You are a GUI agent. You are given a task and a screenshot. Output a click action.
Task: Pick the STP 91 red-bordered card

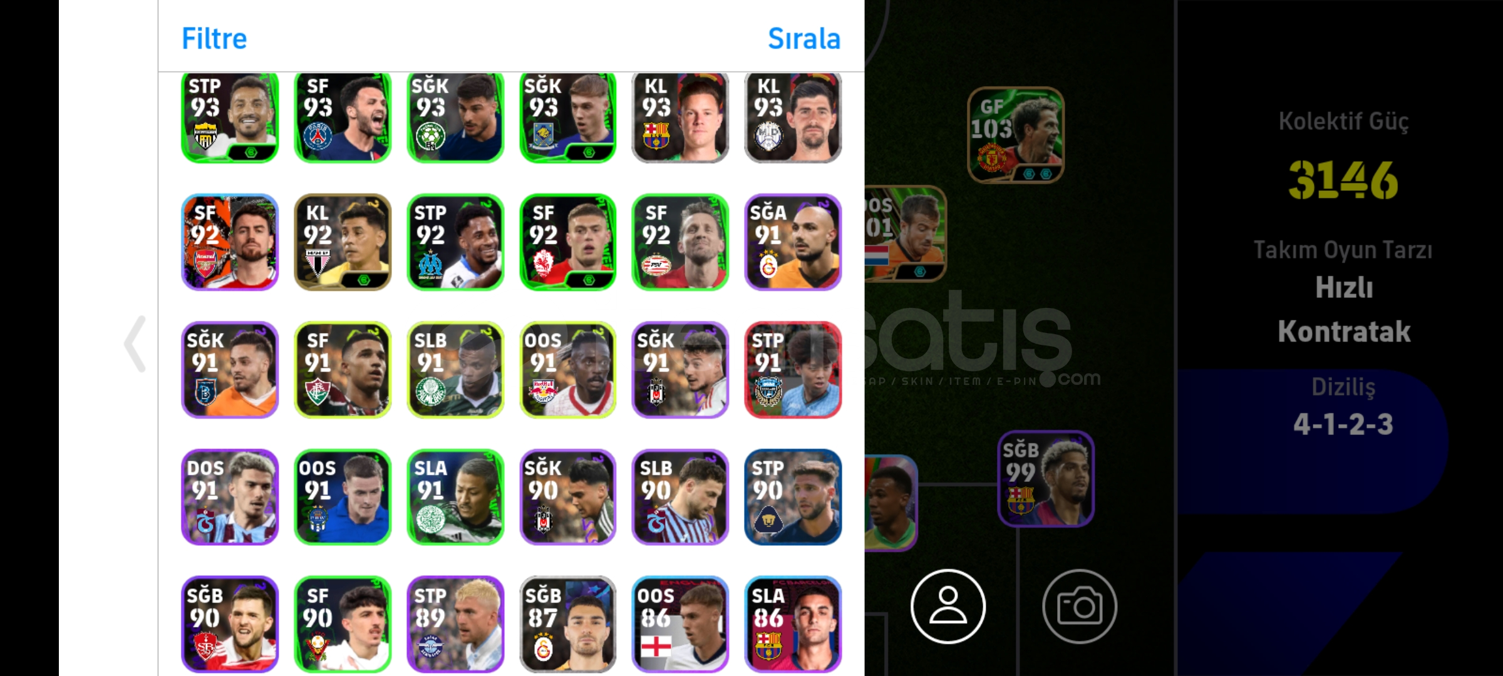pyautogui.click(x=793, y=370)
